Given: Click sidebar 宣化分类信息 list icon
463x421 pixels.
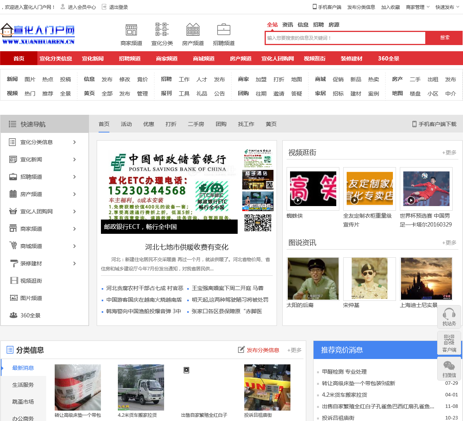Looking at the screenshot, I should coord(13,142).
